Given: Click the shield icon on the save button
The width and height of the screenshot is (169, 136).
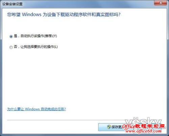Looking at the screenshot, I should tap(109, 127).
